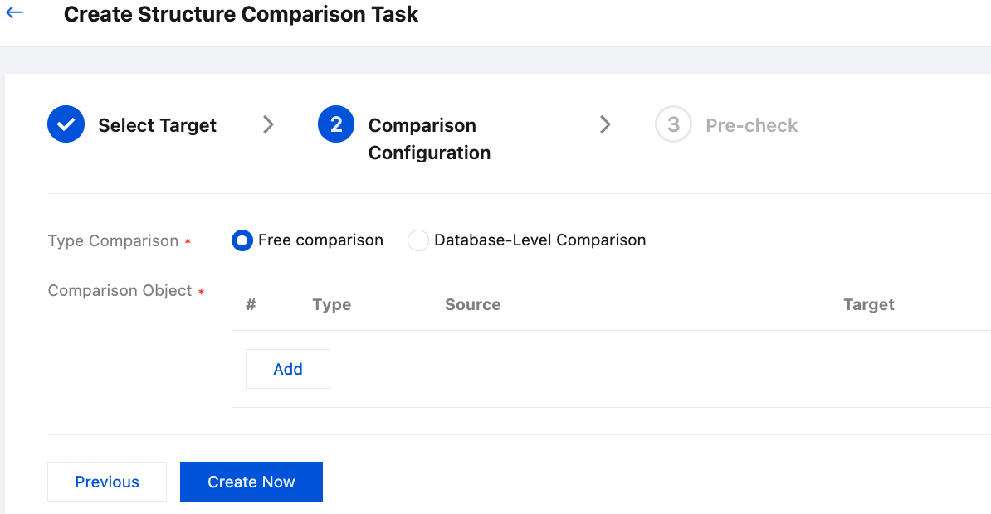Click the Type column header
991x514 pixels.
click(x=332, y=304)
